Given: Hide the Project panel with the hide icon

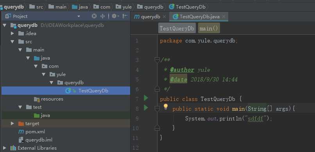Looking at the screenshot, I should [x=125, y=16].
